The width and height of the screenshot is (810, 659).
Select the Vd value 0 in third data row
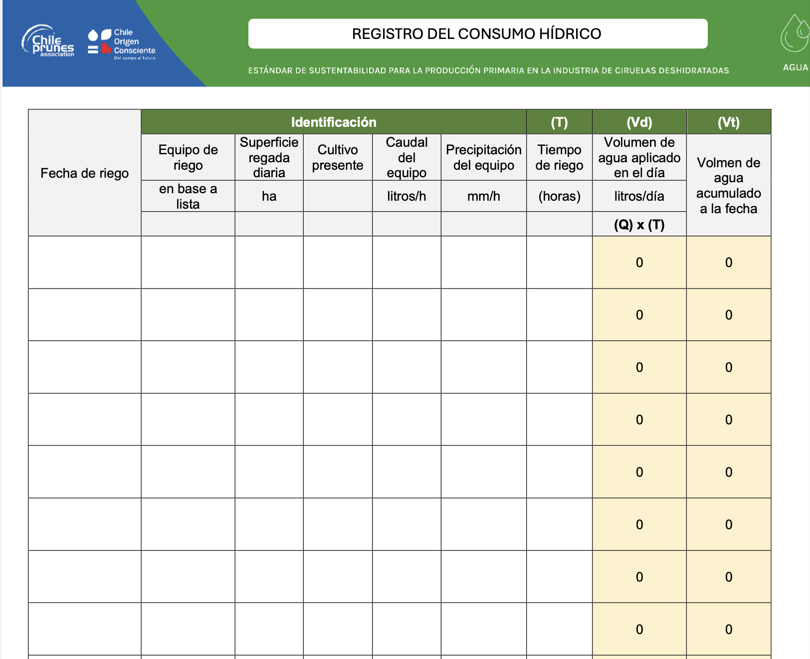click(639, 367)
